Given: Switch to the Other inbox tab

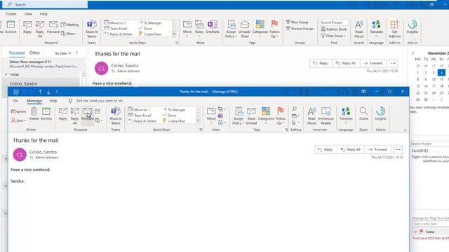Looking at the screenshot, I should coord(34,53).
